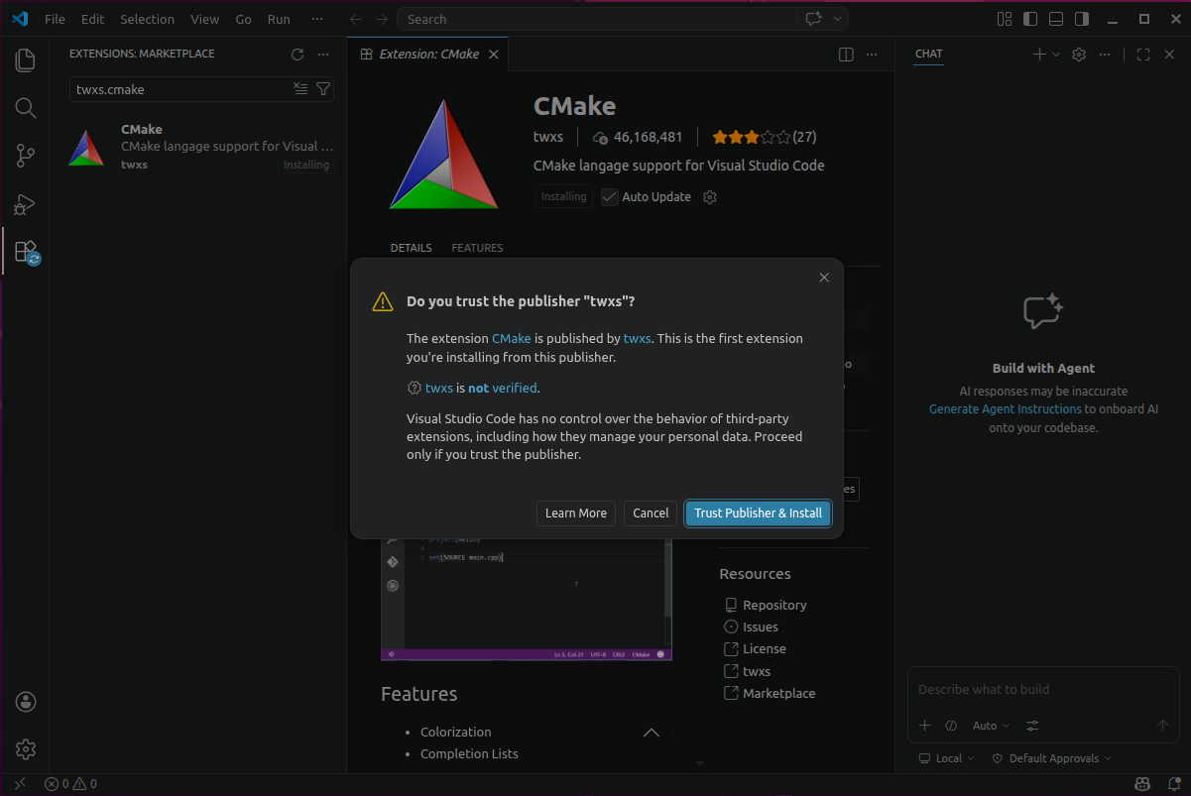The width and height of the screenshot is (1191, 796).
Task: Add context with plus in chat input
Action: tap(925, 726)
